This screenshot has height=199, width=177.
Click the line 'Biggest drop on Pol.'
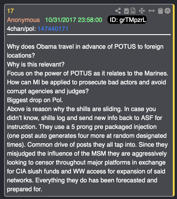point(35,100)
